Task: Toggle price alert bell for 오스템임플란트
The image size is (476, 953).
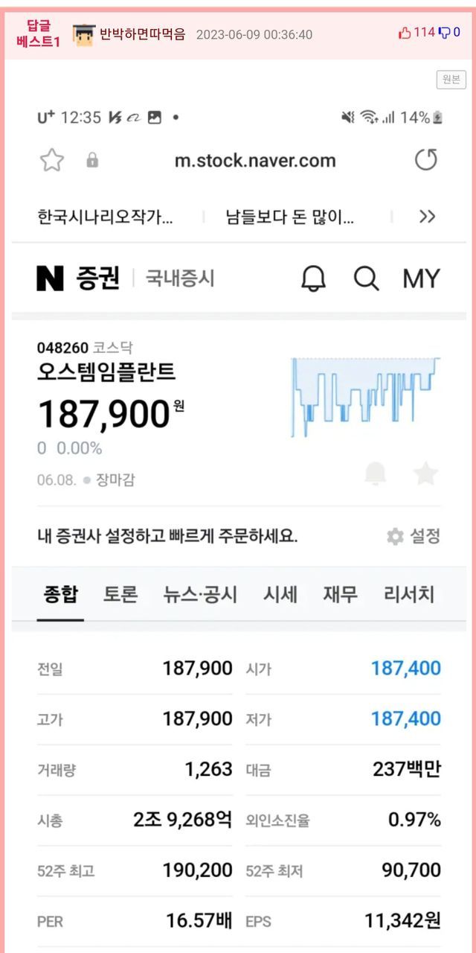Action: click(376, 474)
